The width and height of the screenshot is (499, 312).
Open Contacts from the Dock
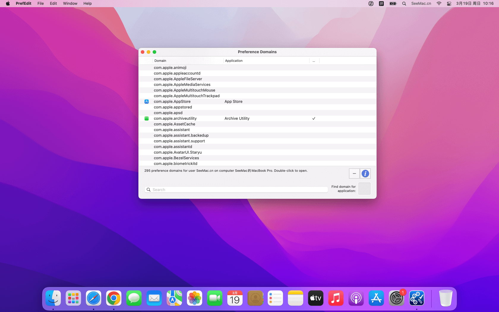(x=255, y=298)
